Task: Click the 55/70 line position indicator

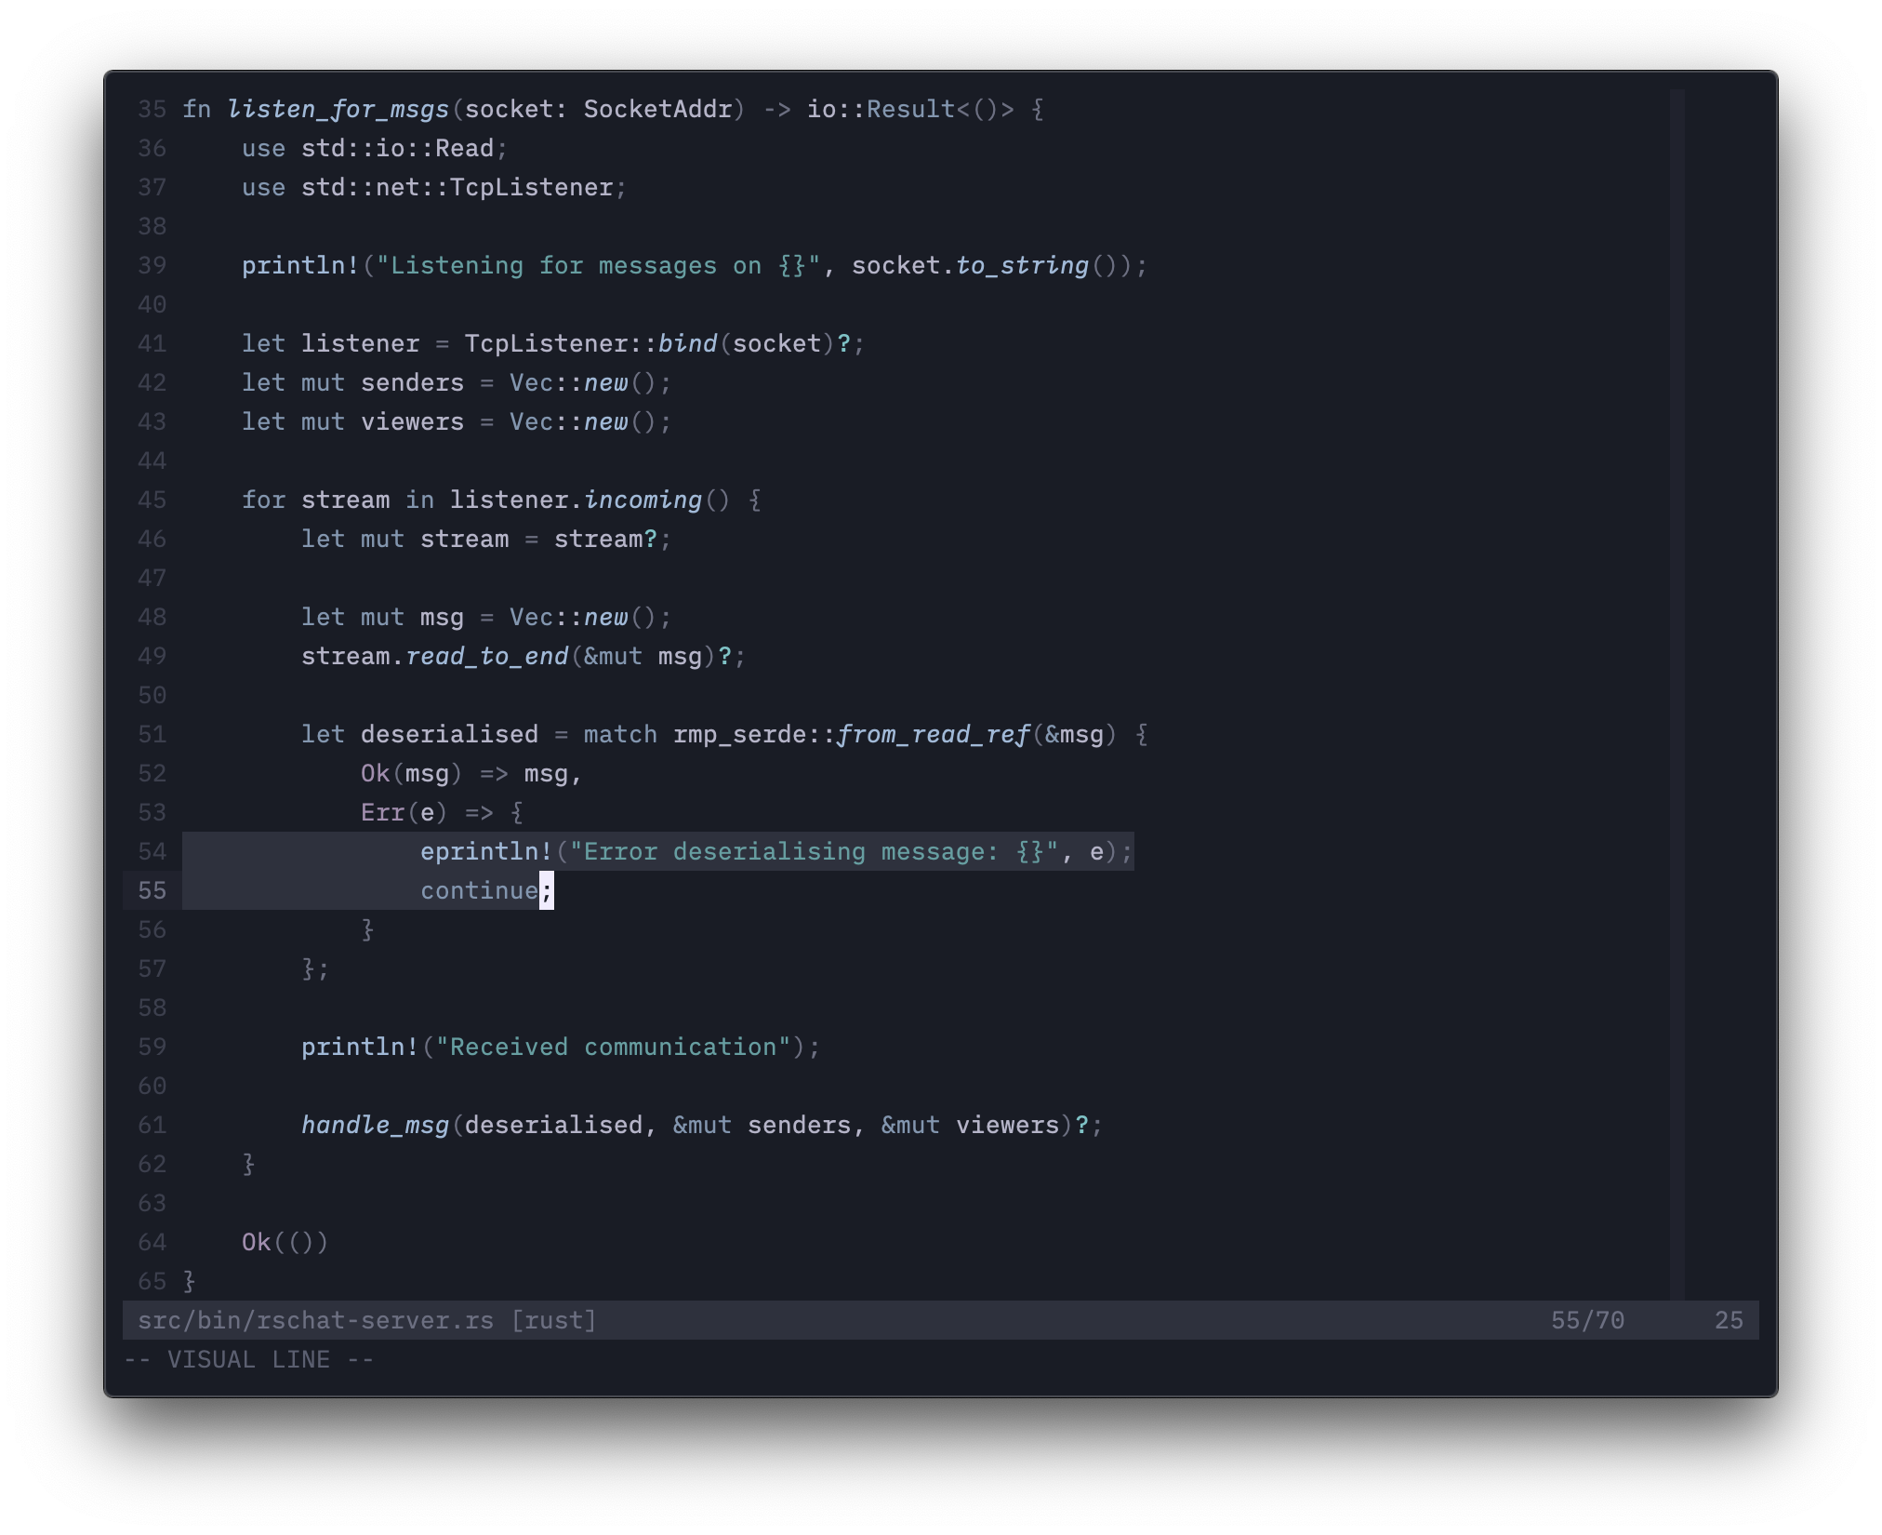Action: 1587,1321
